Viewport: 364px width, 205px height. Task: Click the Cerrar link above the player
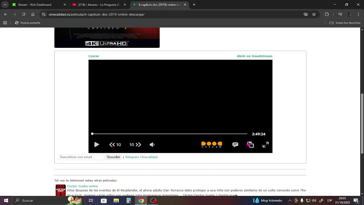94,56
